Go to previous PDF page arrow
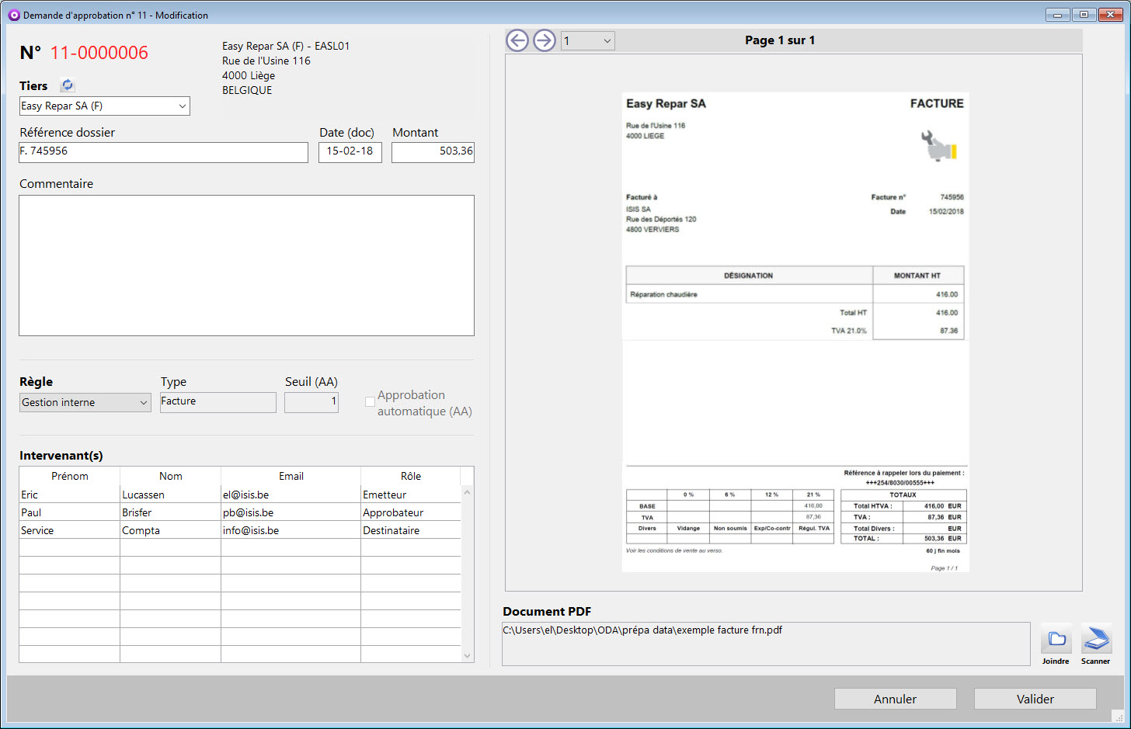This screenshot has height=729, width=1131. click(517, 40)
